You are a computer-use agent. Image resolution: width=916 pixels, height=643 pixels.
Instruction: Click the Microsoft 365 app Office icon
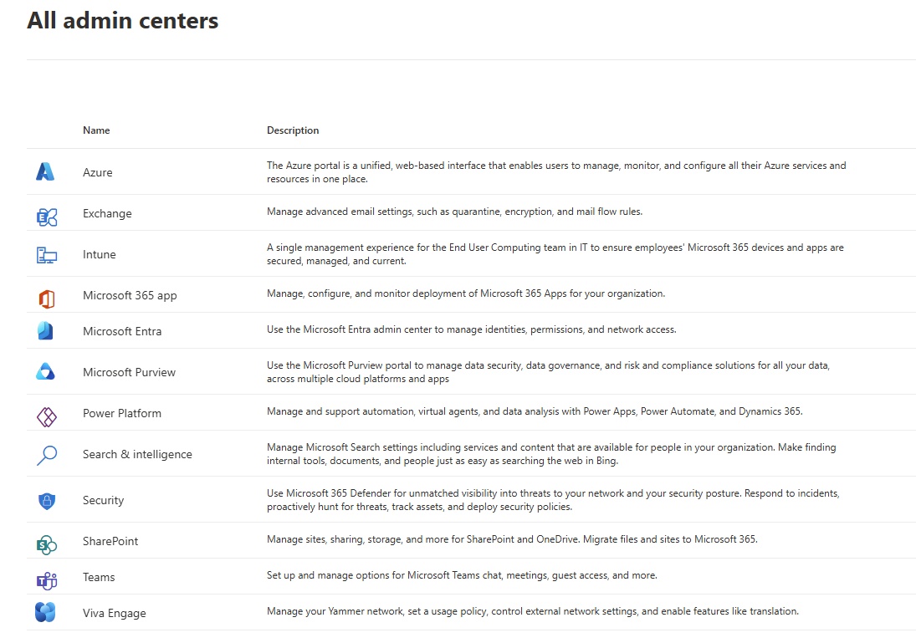point(46,299)
